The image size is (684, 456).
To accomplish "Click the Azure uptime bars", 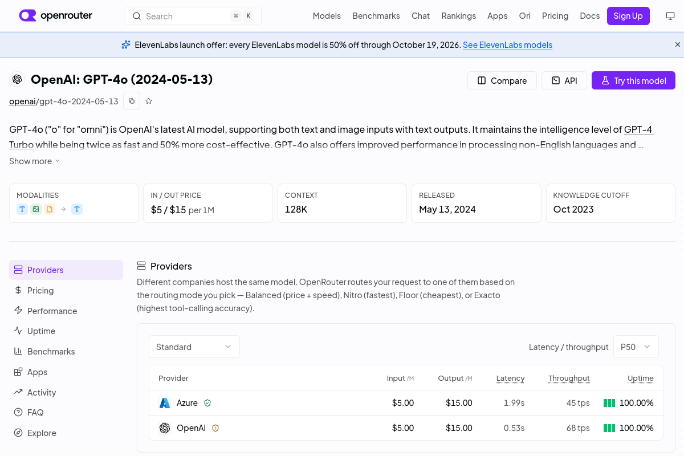I will tap(609, 403).
